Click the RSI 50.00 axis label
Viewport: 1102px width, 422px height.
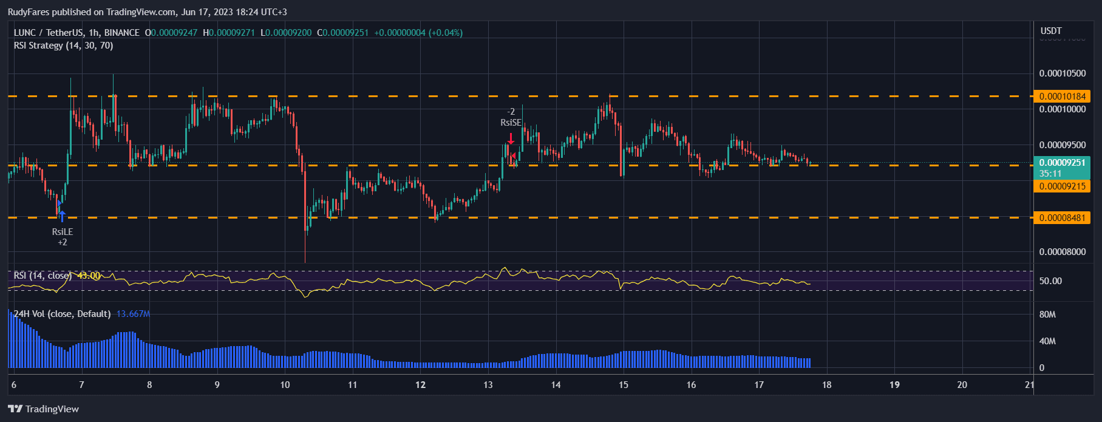pyautogui.click(x=1051, y=281)
